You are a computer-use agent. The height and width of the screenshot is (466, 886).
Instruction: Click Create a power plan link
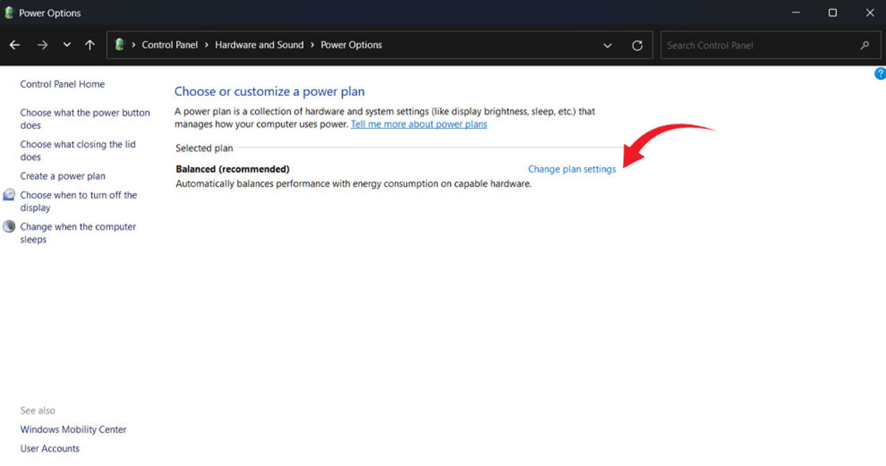point(63,176)
